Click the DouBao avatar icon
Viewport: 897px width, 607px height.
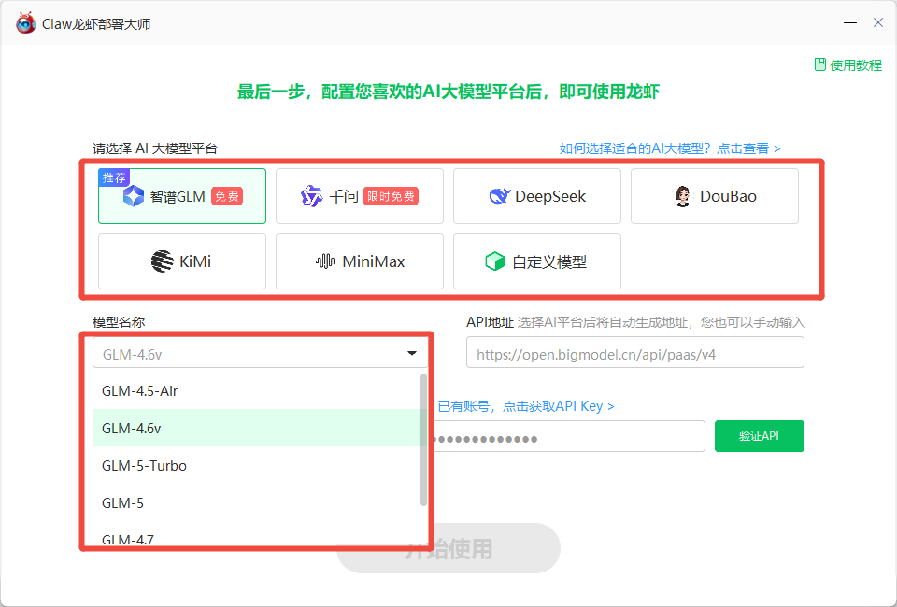pos(682,196)
